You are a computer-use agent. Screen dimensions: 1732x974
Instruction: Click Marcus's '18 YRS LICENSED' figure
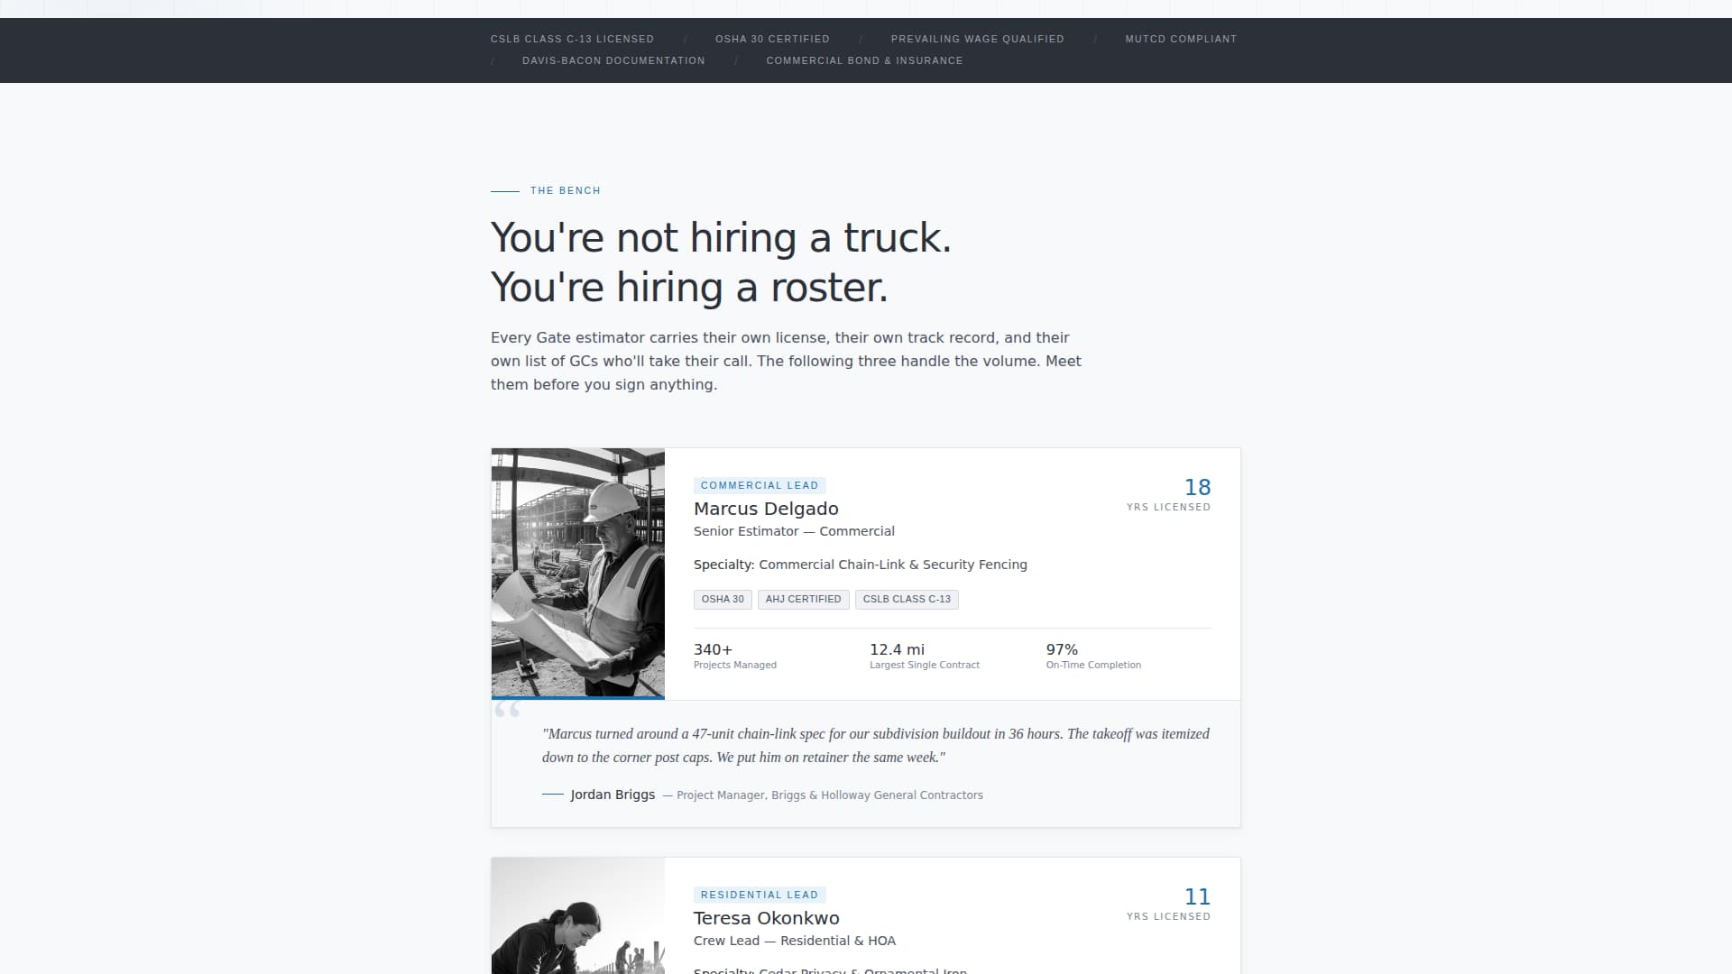(x=1169, y=494)
